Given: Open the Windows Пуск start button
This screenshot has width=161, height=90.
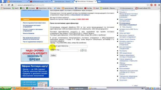Looking at the screenshot, I should tap(6, 88).
